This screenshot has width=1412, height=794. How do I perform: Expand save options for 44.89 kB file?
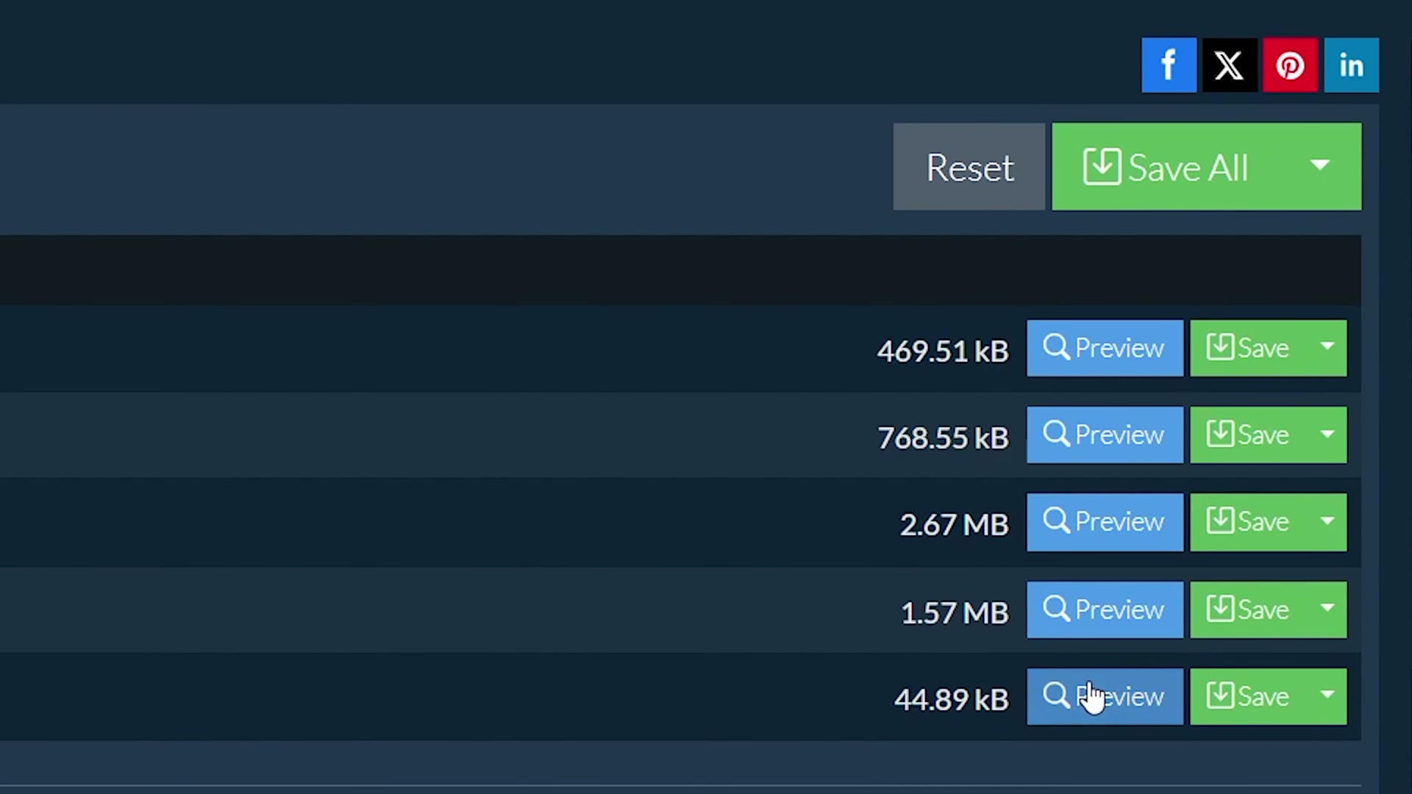point(1327,695)
